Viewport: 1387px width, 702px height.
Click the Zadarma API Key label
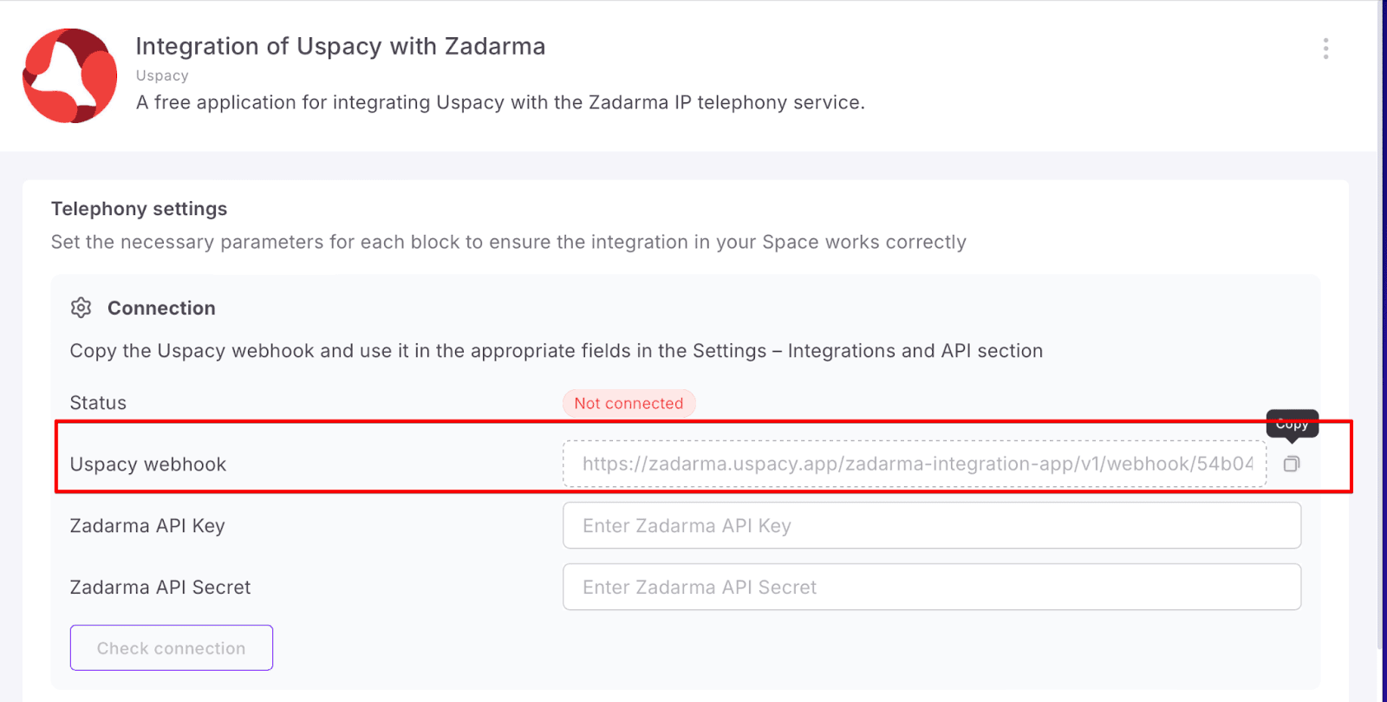147,526
